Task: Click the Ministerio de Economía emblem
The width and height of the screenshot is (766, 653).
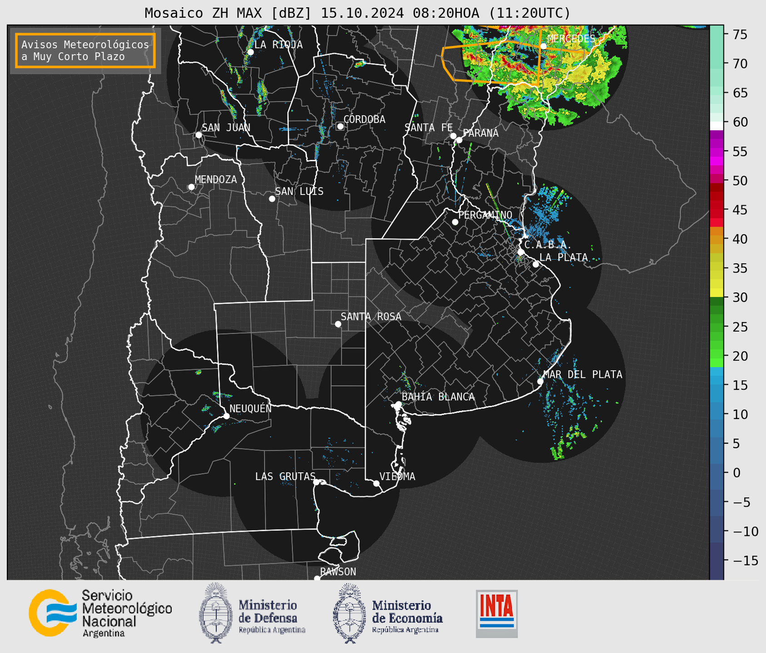Action: (349, 613)
